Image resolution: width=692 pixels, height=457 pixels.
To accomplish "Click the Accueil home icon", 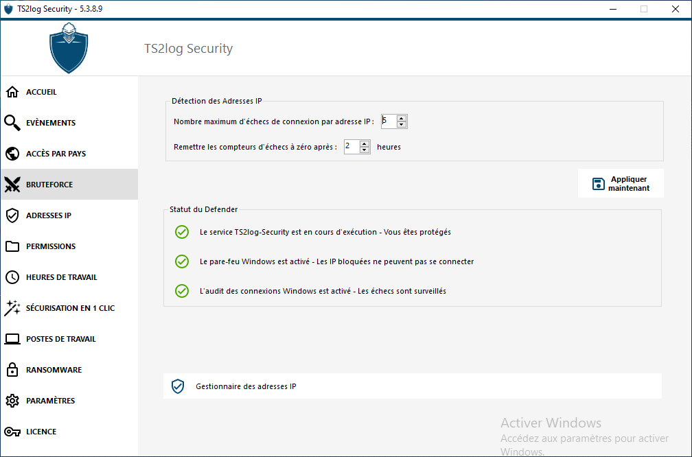I will pos(12,92).
